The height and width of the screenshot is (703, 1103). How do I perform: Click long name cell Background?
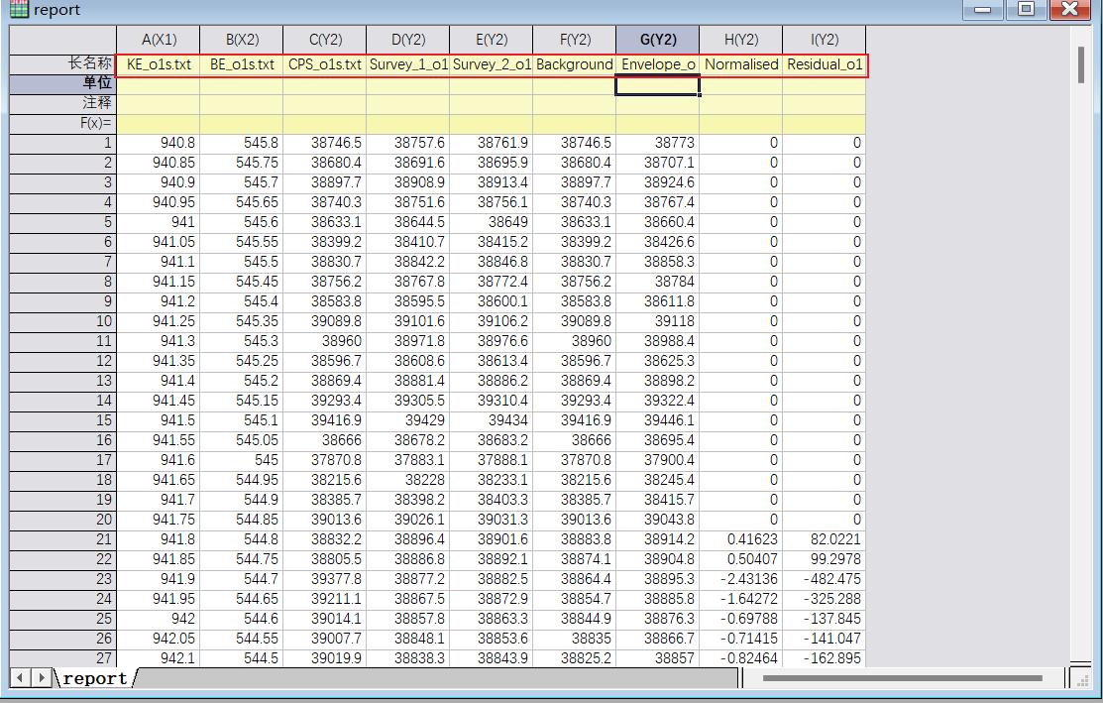574,64
